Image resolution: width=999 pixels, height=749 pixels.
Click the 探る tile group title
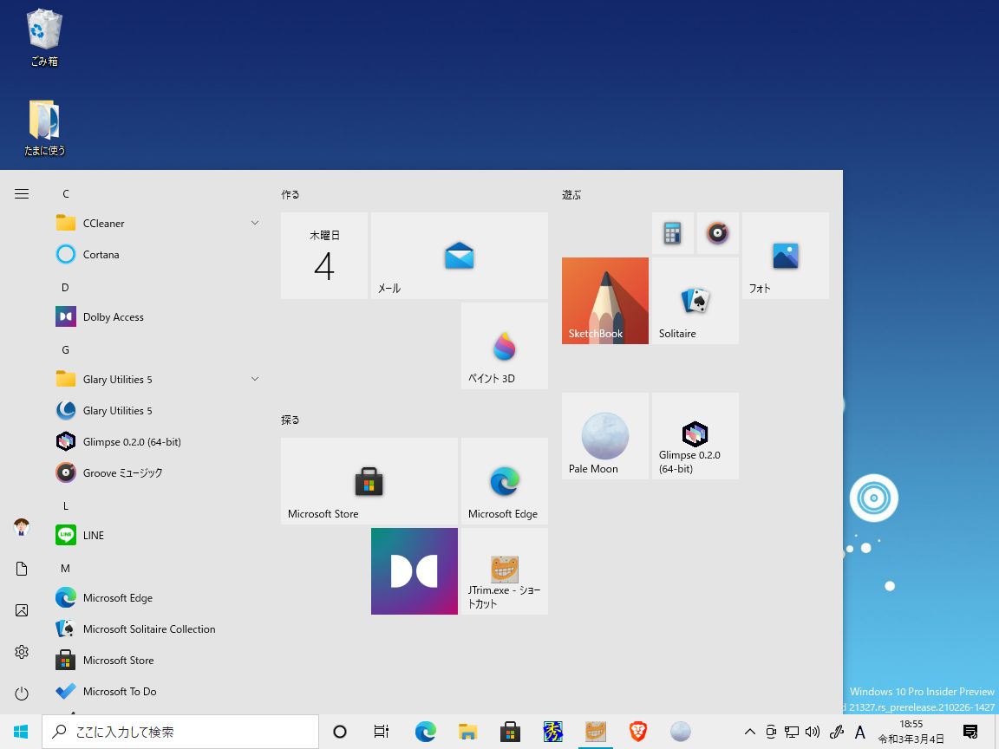pyautogui.click(x=290, y=420)
